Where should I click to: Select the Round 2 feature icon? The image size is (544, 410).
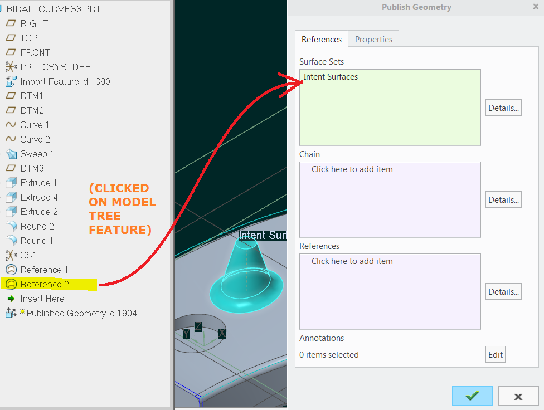tap(10, 226)
